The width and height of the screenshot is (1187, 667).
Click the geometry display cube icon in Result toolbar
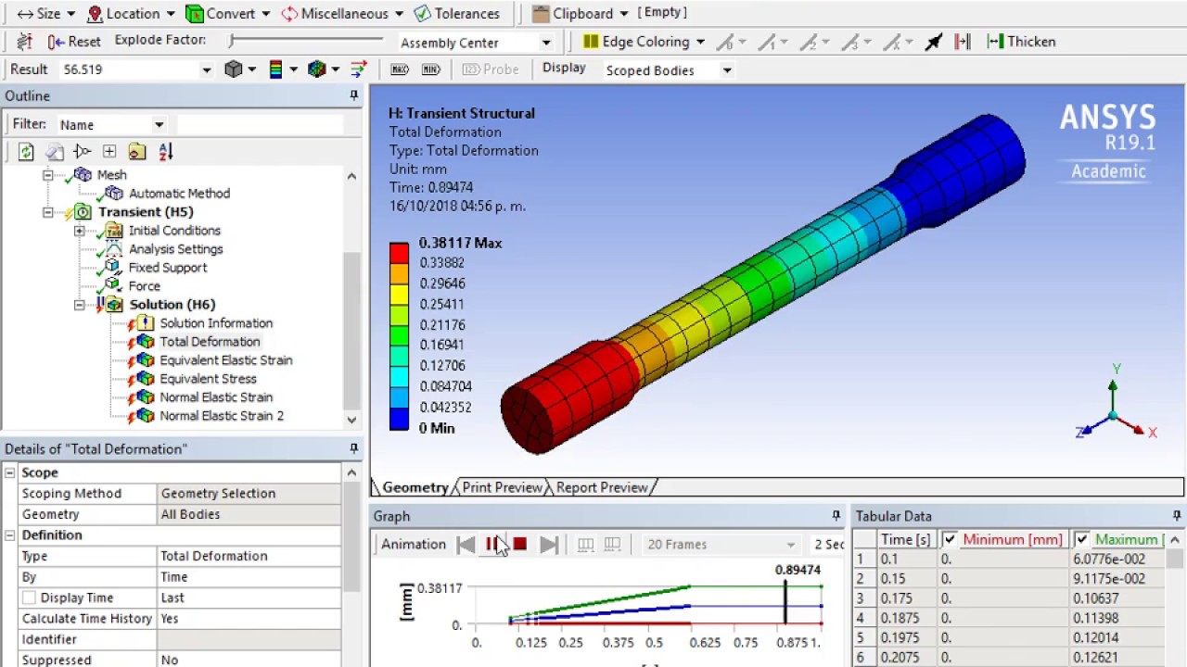click(234, 69)
